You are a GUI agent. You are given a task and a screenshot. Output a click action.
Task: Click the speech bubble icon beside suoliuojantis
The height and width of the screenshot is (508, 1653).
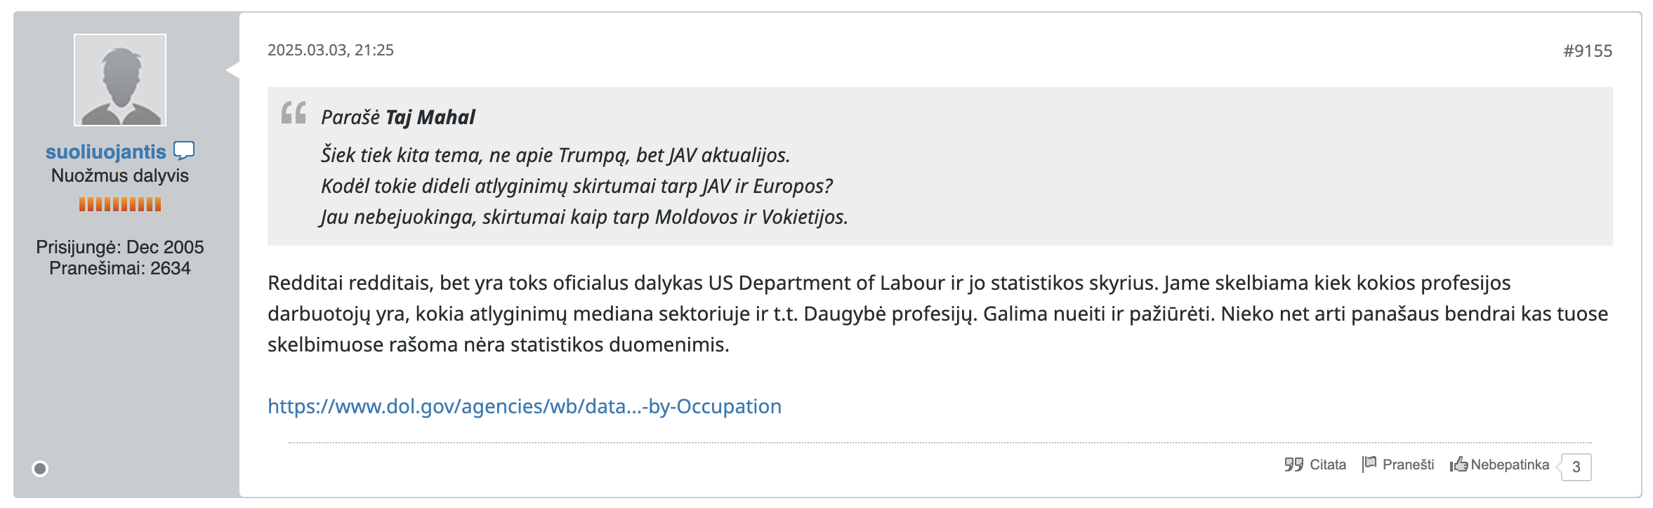coord(184,151)
